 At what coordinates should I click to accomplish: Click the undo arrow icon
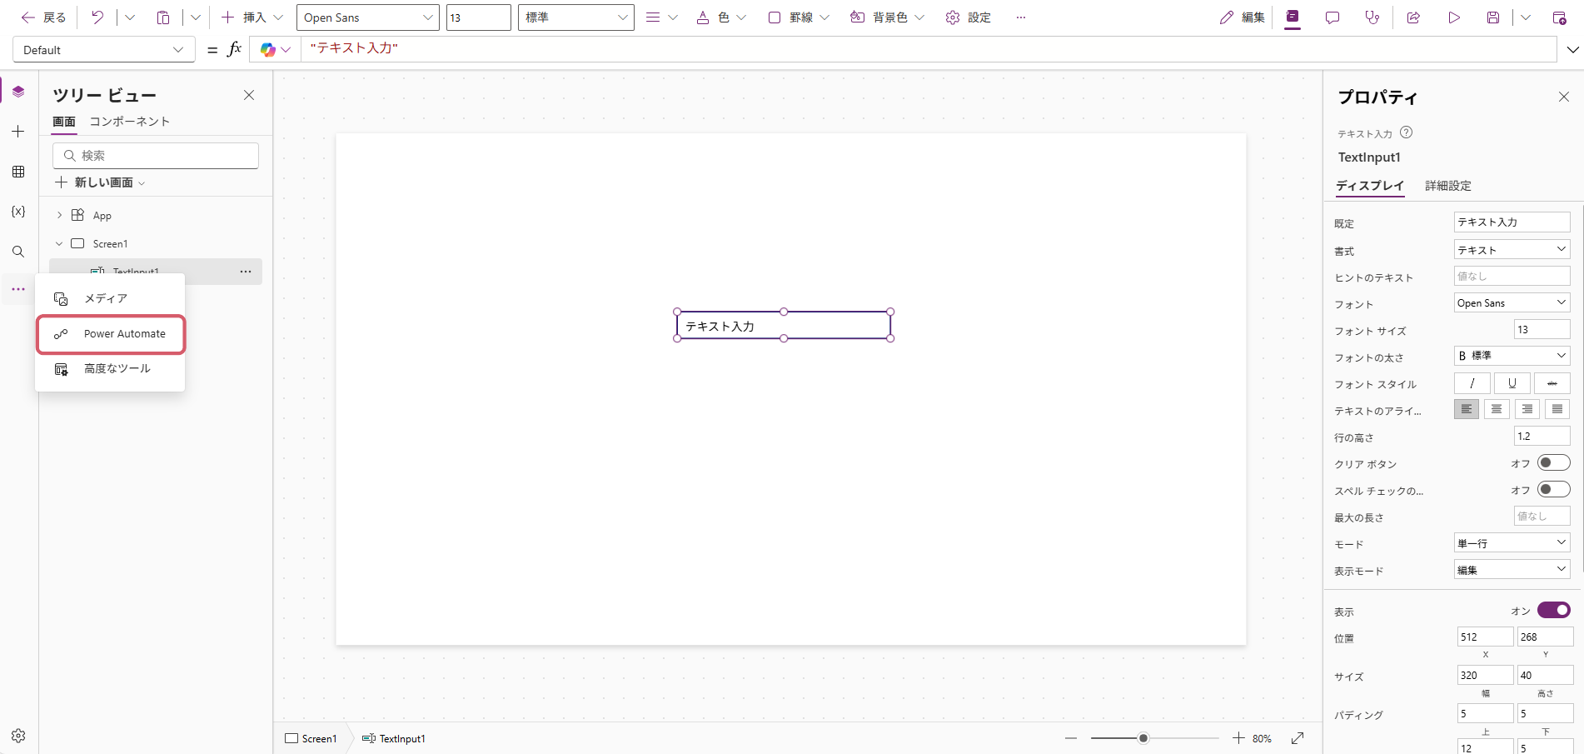coord(97,17)
